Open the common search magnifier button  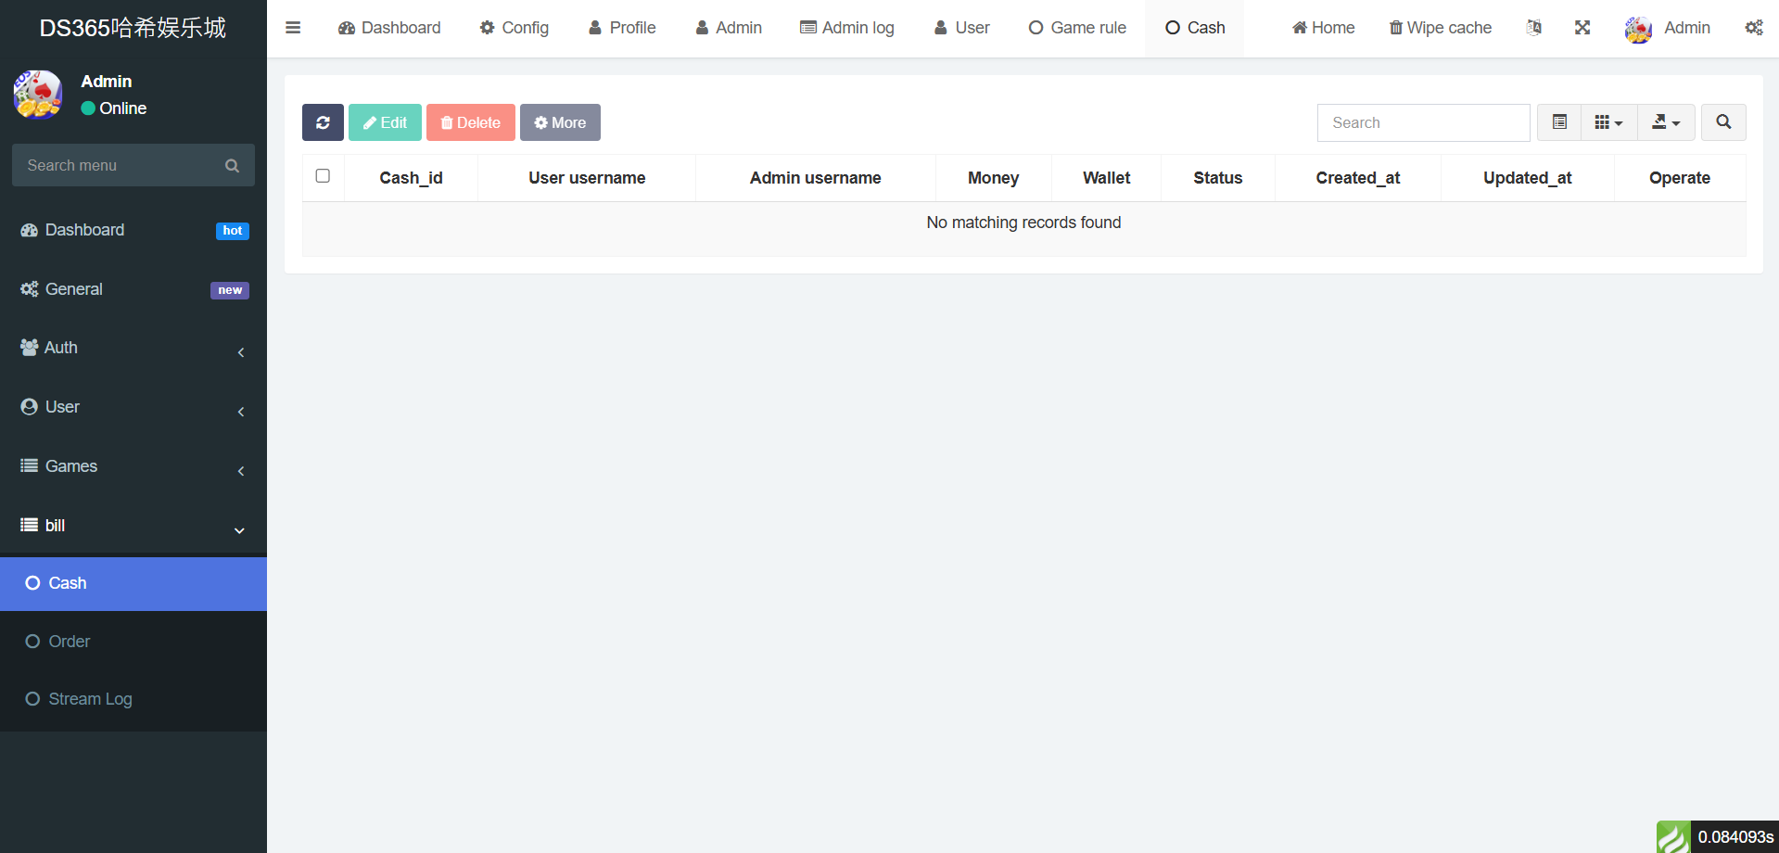coord(1723,122)
